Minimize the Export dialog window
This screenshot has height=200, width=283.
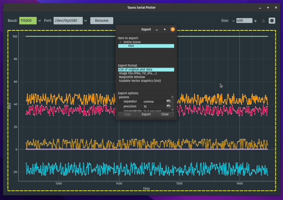click(x=157, y=29)
